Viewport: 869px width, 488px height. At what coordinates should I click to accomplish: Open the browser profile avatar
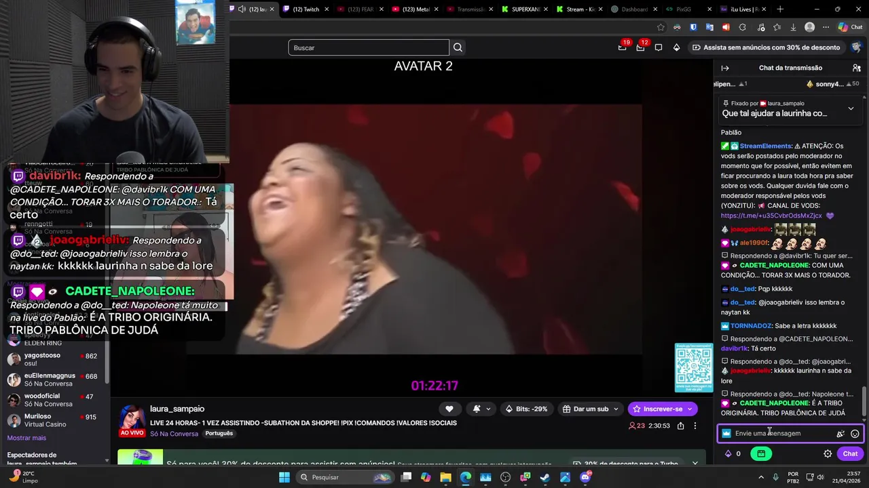(809, 27)
